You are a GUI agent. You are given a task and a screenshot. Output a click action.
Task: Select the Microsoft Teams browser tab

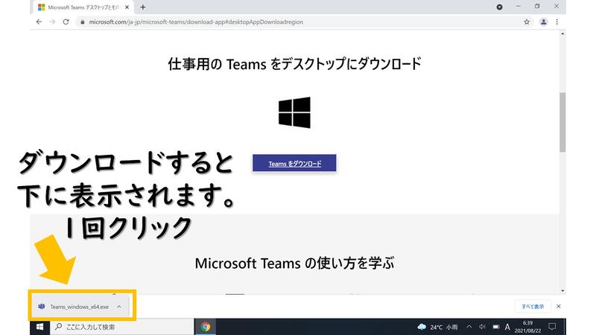click(82, 7)
